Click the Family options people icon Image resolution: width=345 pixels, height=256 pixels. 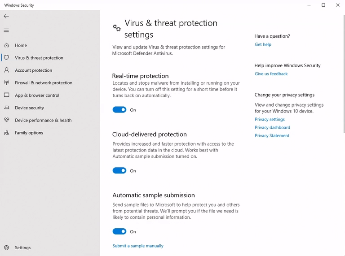tap(6, 133)
